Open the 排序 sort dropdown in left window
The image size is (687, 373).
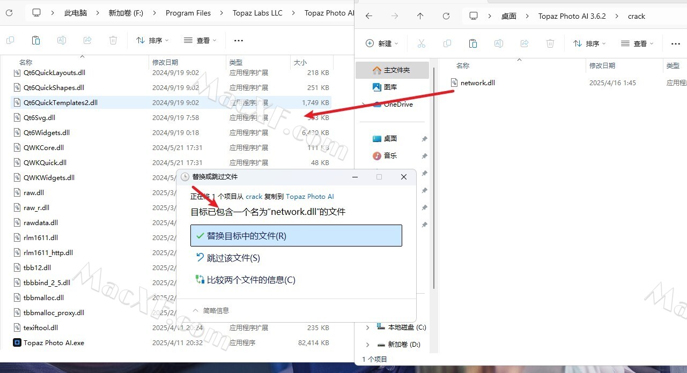pos(152,40)
